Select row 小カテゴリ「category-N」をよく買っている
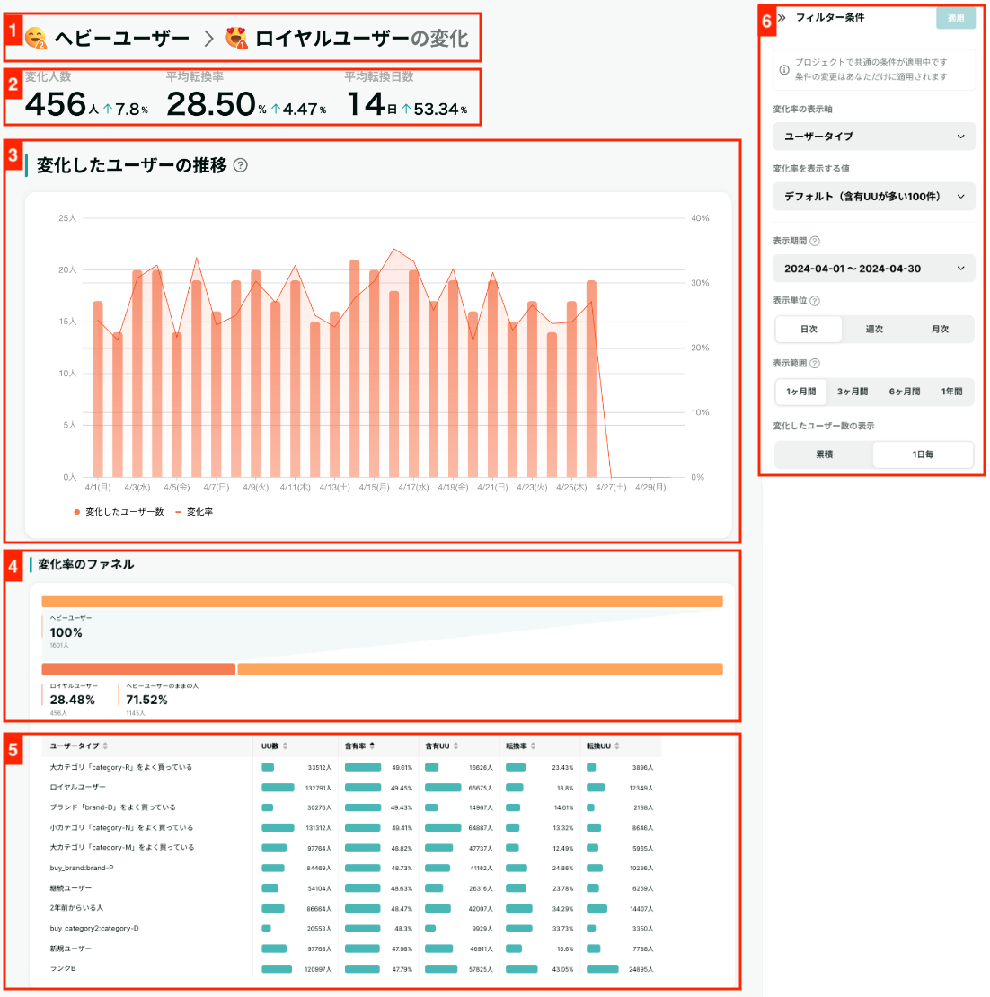This screenshot has width=990, height=997. pos(351,828)
